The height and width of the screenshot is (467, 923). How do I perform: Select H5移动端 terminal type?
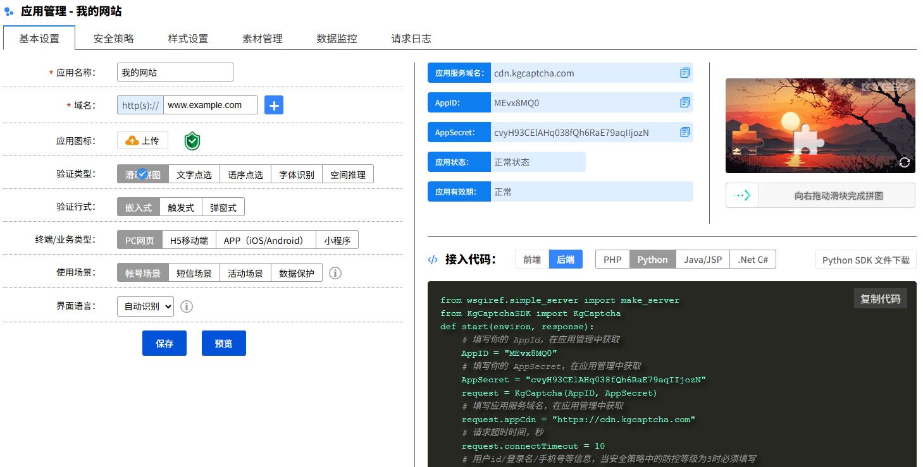tap(189, 240)
